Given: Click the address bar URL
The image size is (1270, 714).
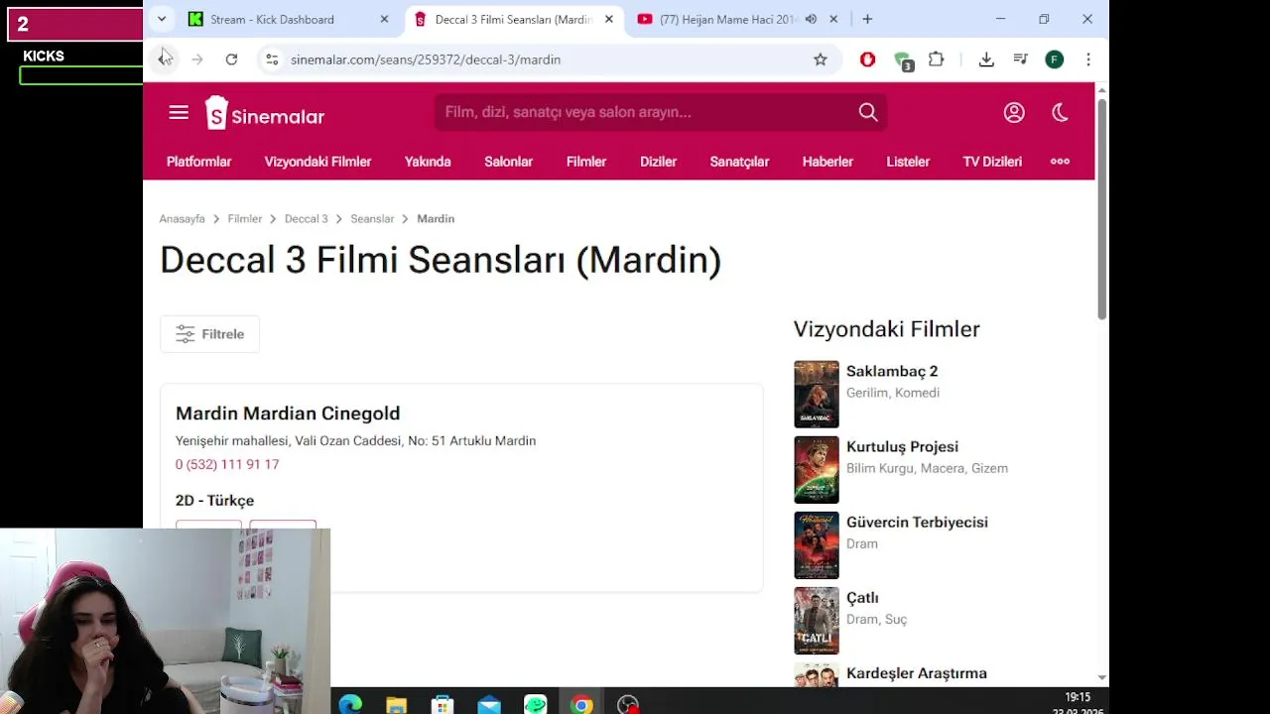Looking at the screenshot, I should (x=426, y=59).
